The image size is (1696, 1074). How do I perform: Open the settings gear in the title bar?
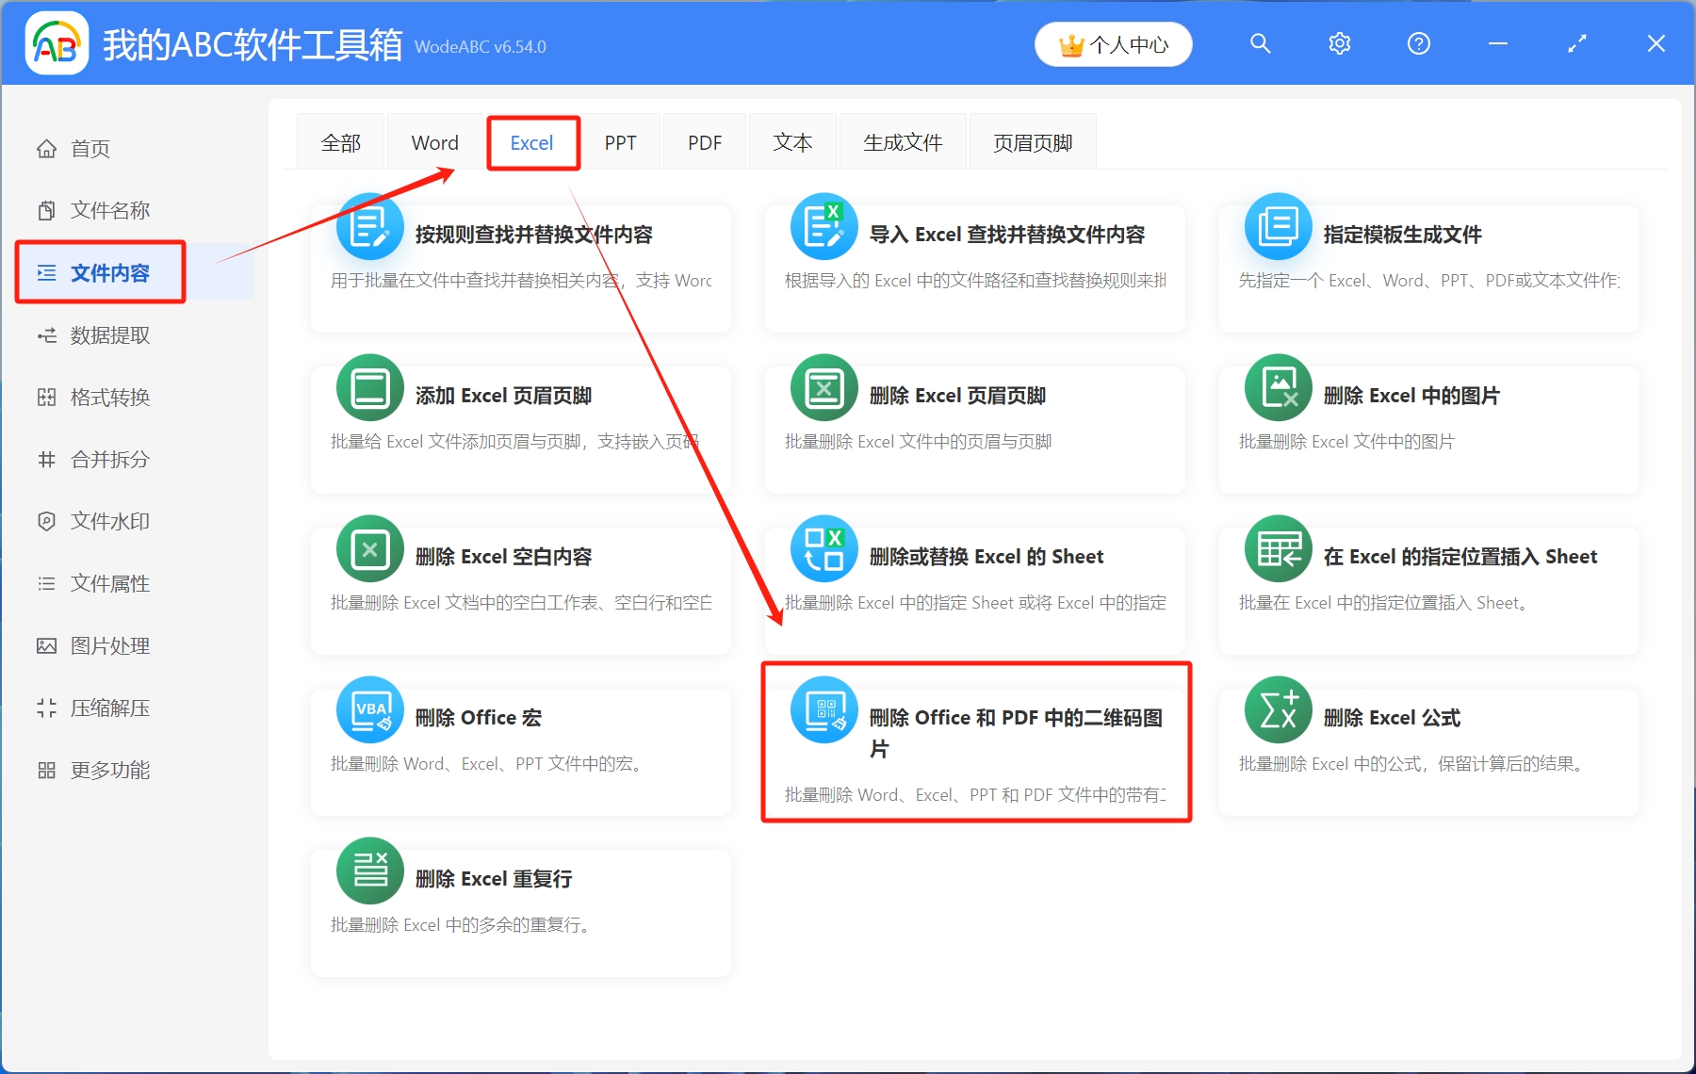click(x=1339, y=43)
